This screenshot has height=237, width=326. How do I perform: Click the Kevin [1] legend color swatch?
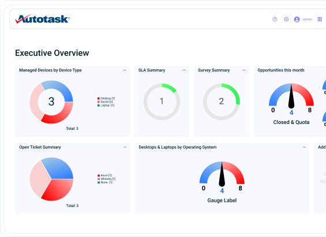(x=99, y=175)
